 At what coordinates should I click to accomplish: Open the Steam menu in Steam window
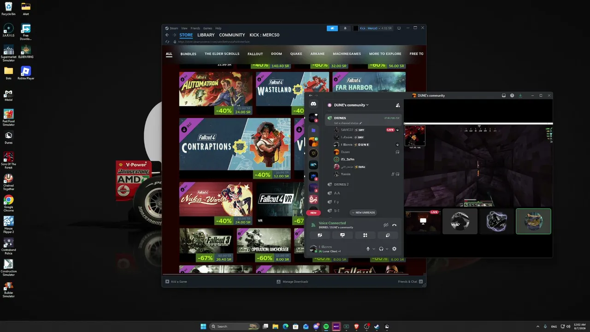[174, 28]
